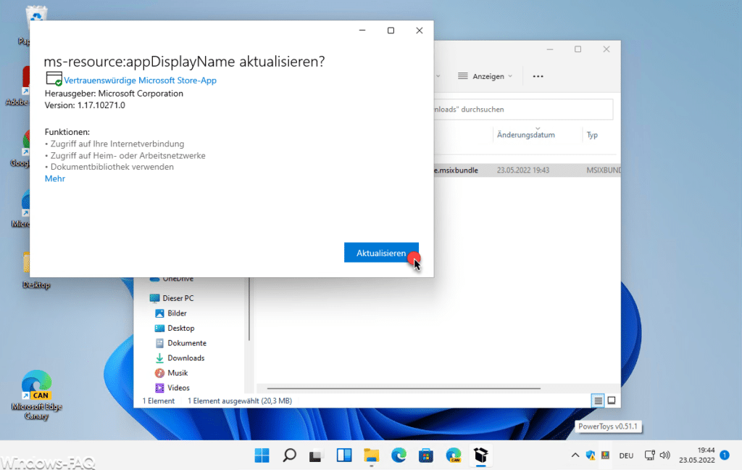The height and width of the screenshot is (470, 742).
Task: Open Vertrauenswürdige Microsoft Store-App link
Action: click(x=140, y=81)
